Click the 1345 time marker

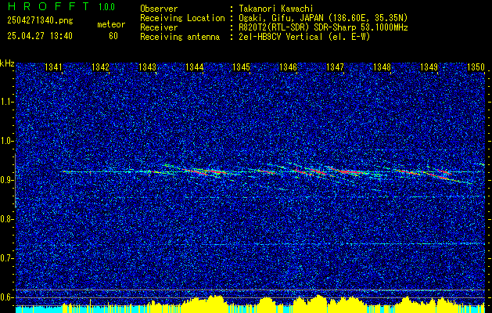tap(241, 67)
